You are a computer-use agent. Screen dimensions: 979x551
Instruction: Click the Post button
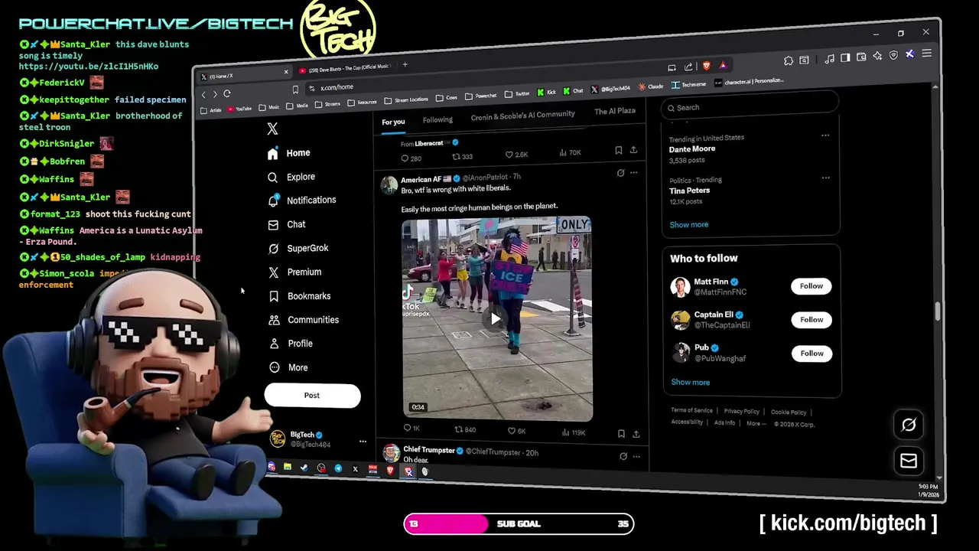click(x=312, y=396)
